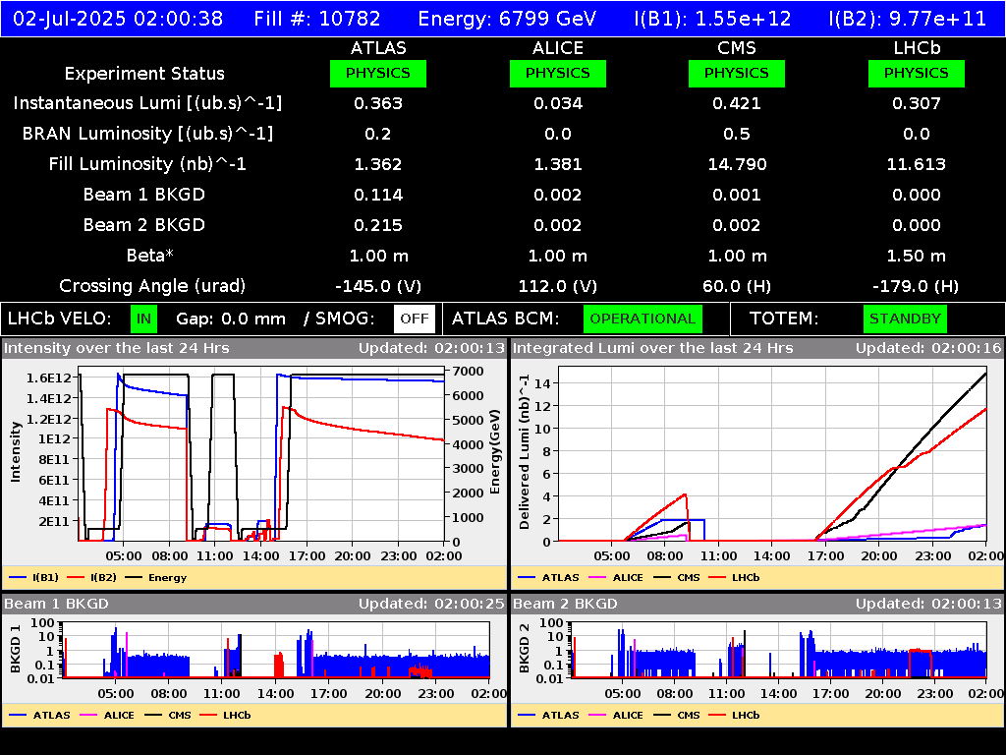This screenshot has width=1006, height=755.
Task: Click the Intensity over 24 Hrs chart area
Action: click(x=261, y=454)
